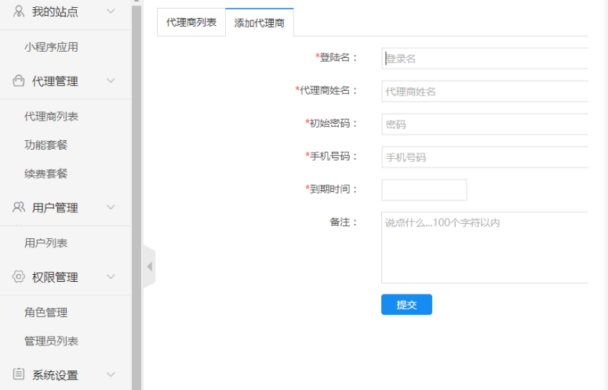Expand the 系统设置 section chevron

click(111, 374)
